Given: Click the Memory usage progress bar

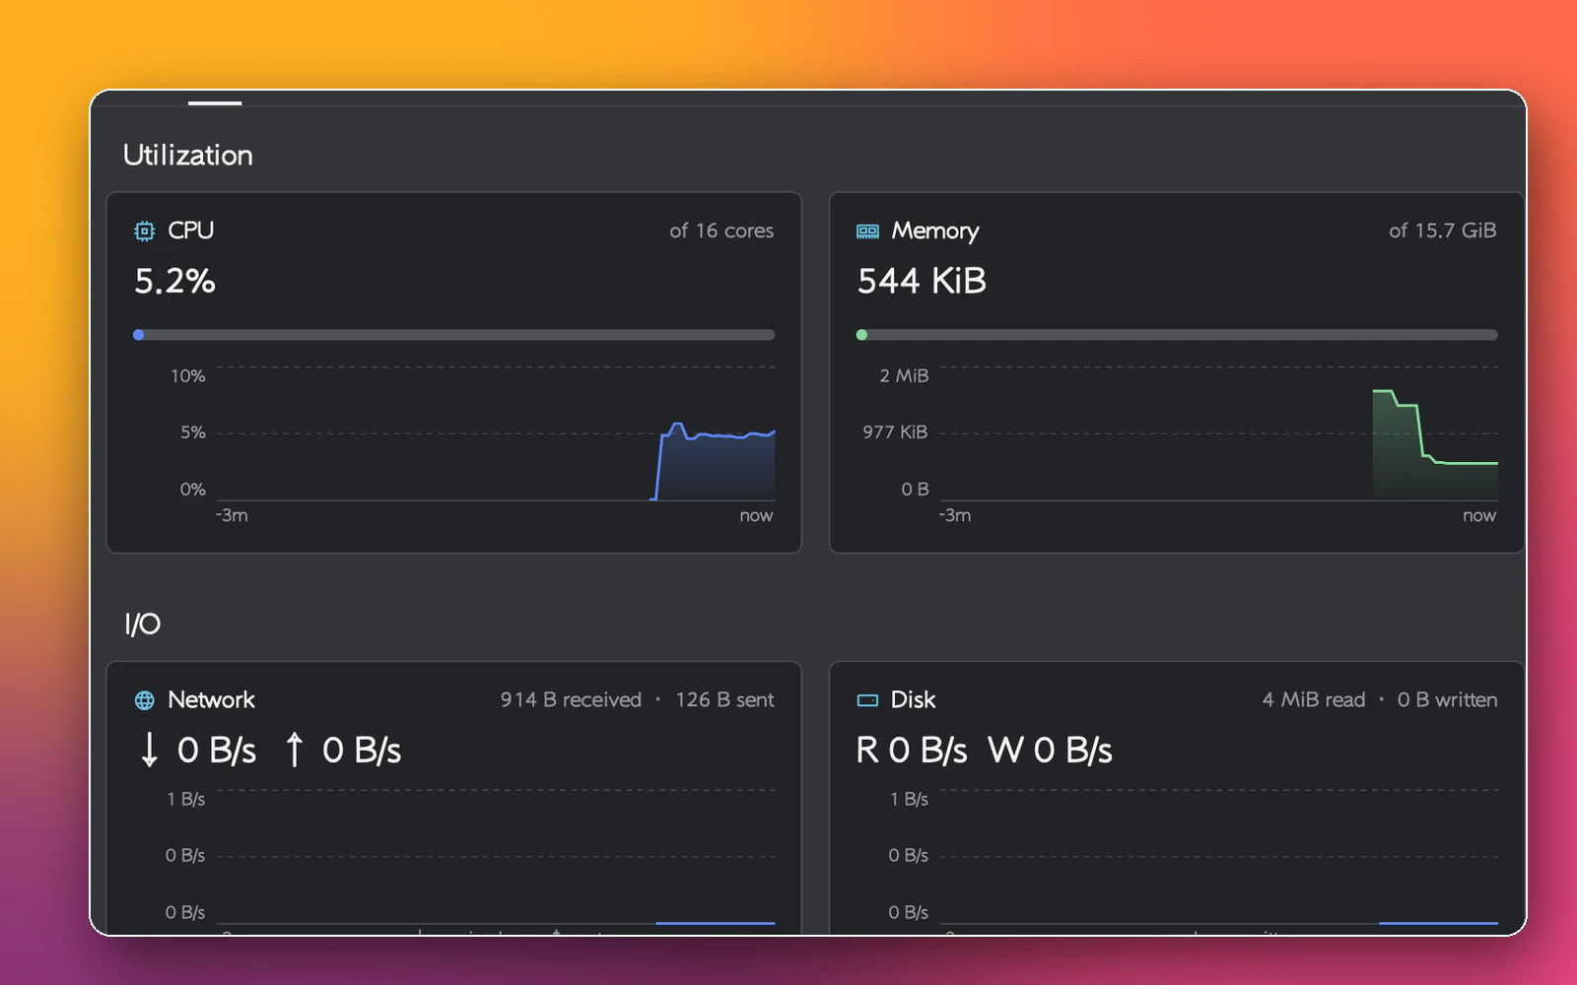Looking at the screenshot, I should click(1177, 335).
